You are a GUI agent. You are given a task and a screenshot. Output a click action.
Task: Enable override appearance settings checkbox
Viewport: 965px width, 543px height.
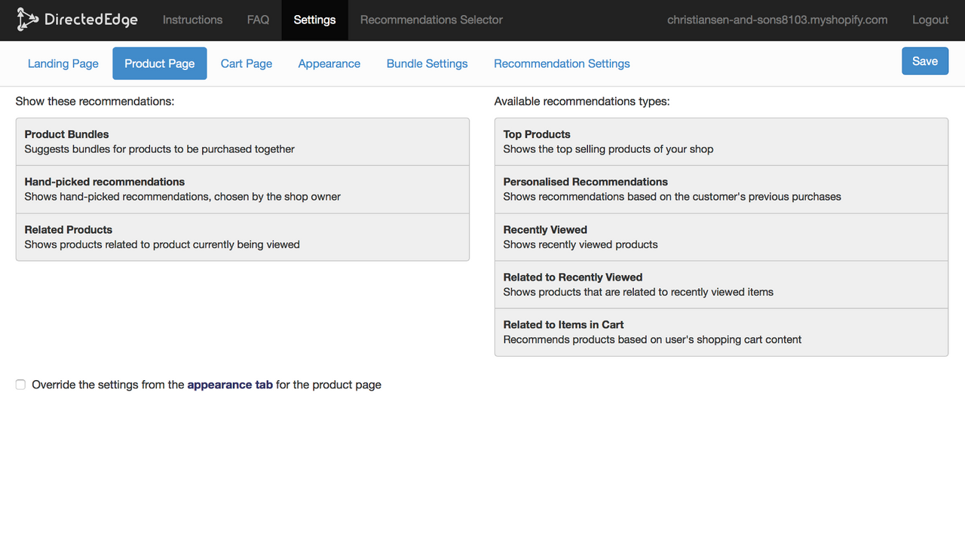pyautogui.click(x=21, y=385)
